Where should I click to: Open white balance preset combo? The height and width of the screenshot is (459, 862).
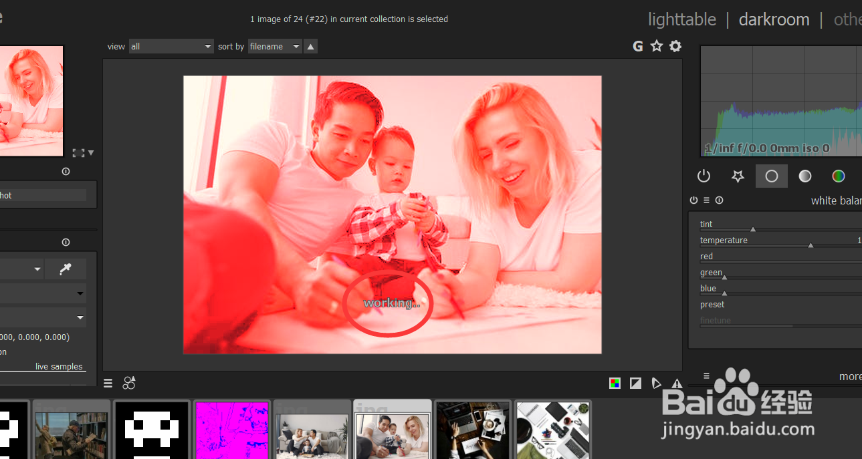pyautogui.click(x=780, y=305)
